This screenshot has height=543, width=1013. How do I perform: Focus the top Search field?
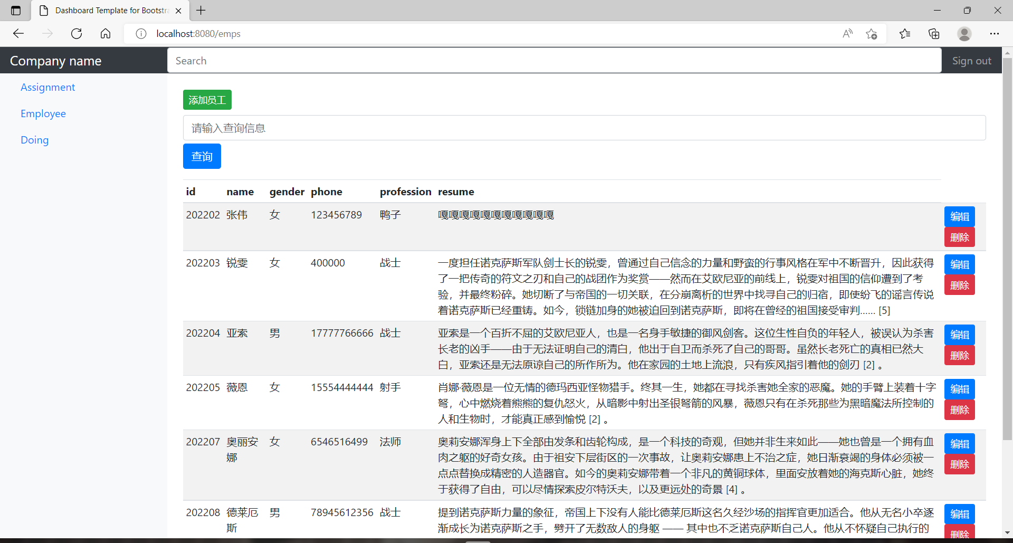[x=555, y=61]
